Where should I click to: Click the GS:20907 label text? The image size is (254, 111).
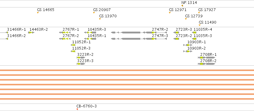[x=102, y=10]
